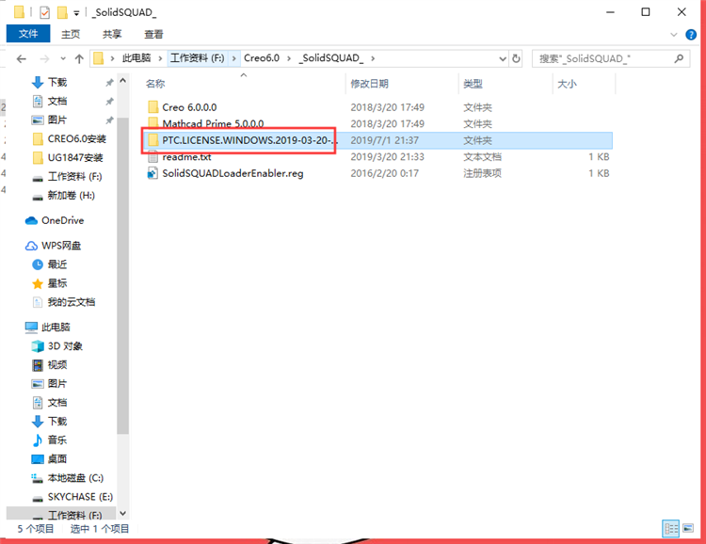Click sidebar scroll up arrow
Viewport: 706px width, 544px height.
click(123, 81)
